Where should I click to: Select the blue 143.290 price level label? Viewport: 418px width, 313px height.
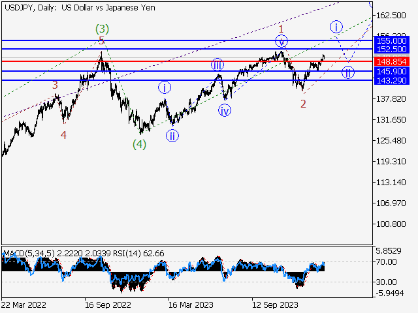pos(392,80)
